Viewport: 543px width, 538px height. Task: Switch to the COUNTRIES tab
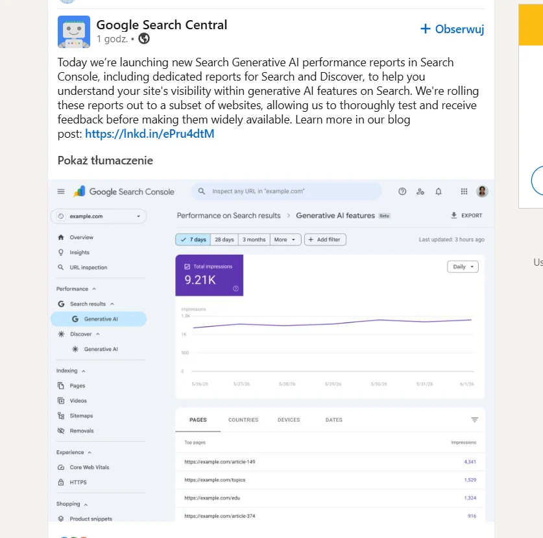tap(243, 420)
